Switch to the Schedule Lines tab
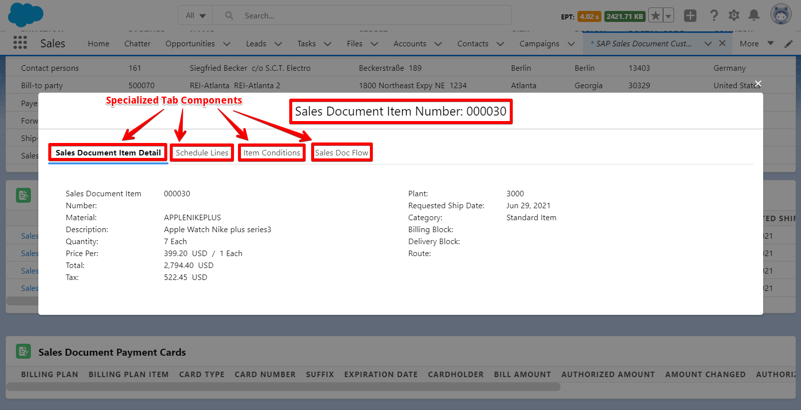Viewport: 801px width, 410px height. [202, 152]
